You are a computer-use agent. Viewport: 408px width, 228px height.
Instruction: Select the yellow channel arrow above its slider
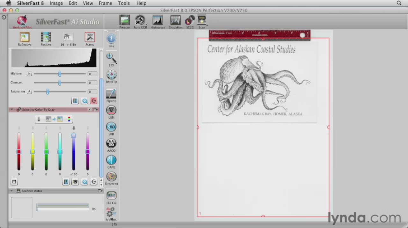pyautogui.click(x=33, y=128)
